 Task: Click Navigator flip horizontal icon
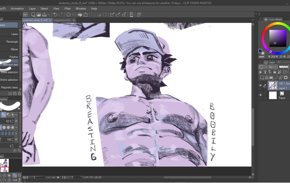coord(15,180)
